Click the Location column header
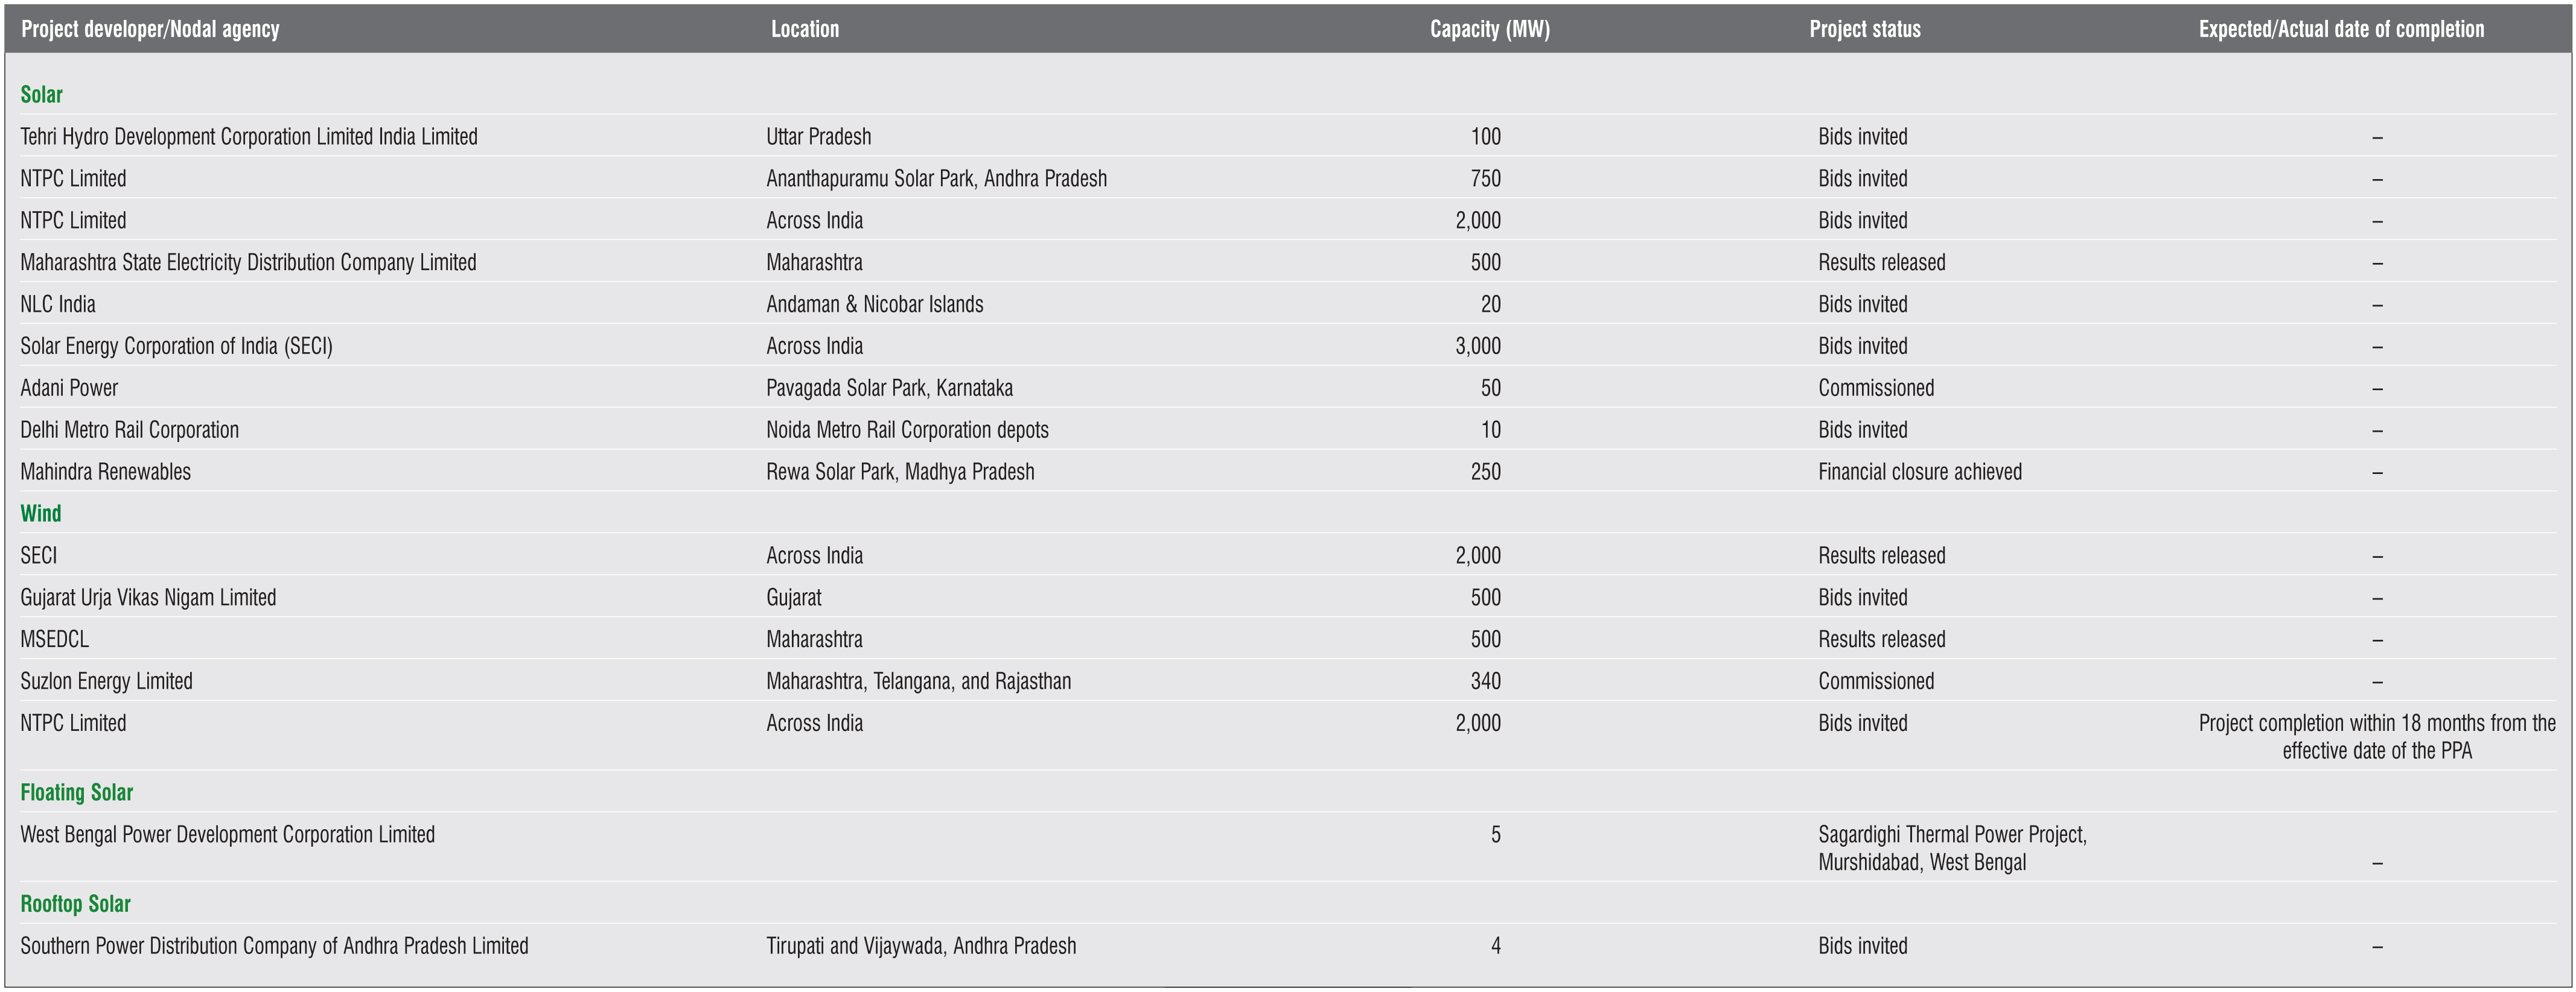 coord(804,29)
